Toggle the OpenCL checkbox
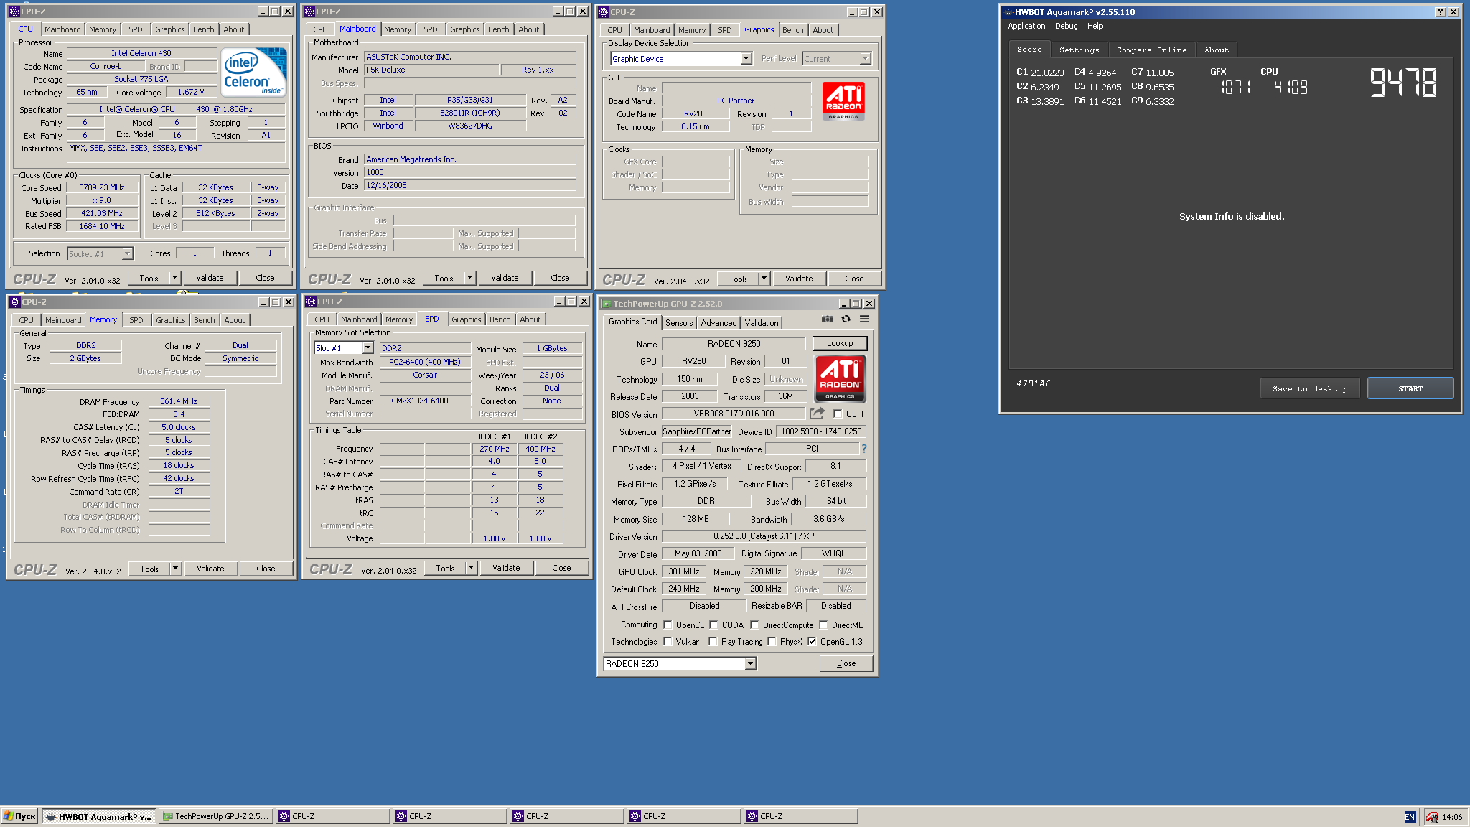This screenshot has height=827, width=1470. [668, 625]
